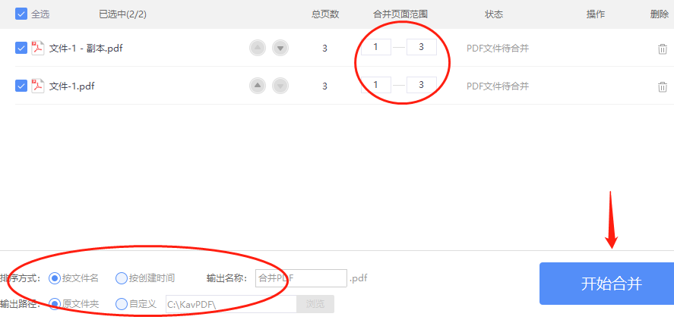This screenshot has height=323, width=674.
Task: Click PDF icon of 文件-1 - 副本.pdf
Action: (x=38, y=48)
